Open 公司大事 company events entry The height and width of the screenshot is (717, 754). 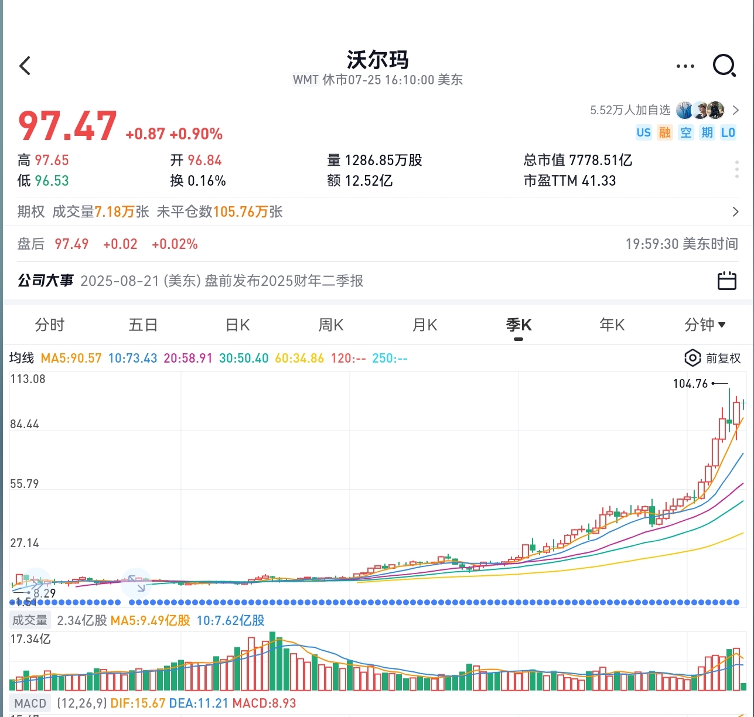click(46, 281)
